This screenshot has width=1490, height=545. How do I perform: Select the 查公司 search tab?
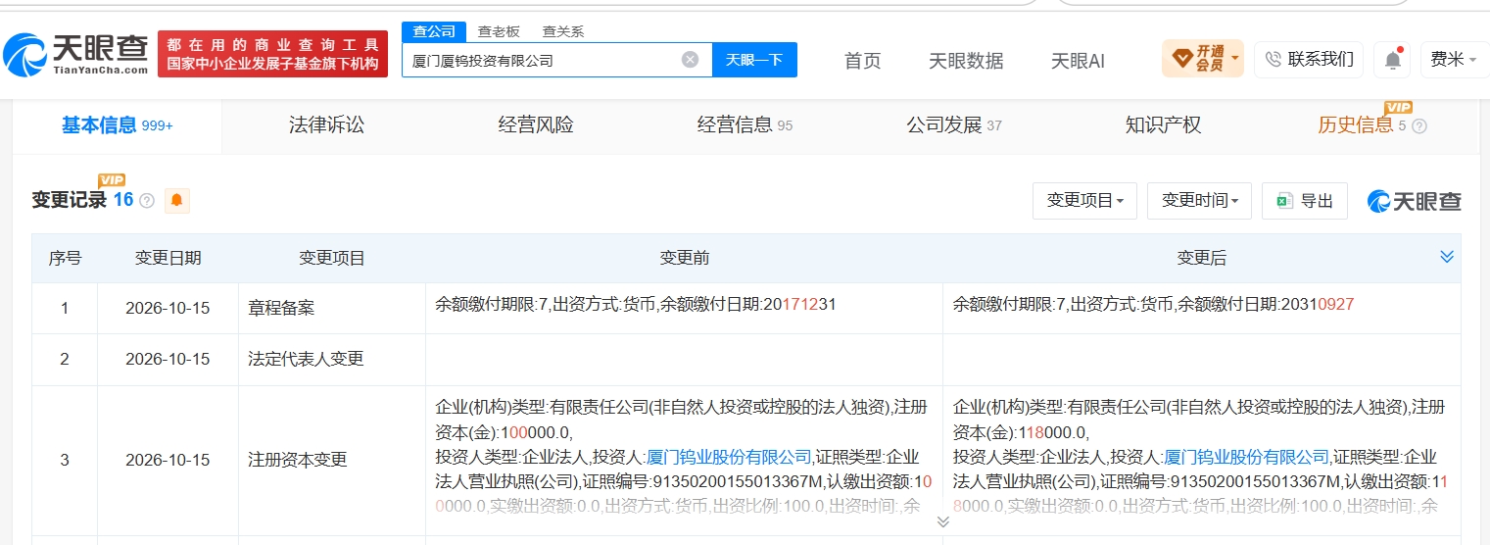pos(433,31)
